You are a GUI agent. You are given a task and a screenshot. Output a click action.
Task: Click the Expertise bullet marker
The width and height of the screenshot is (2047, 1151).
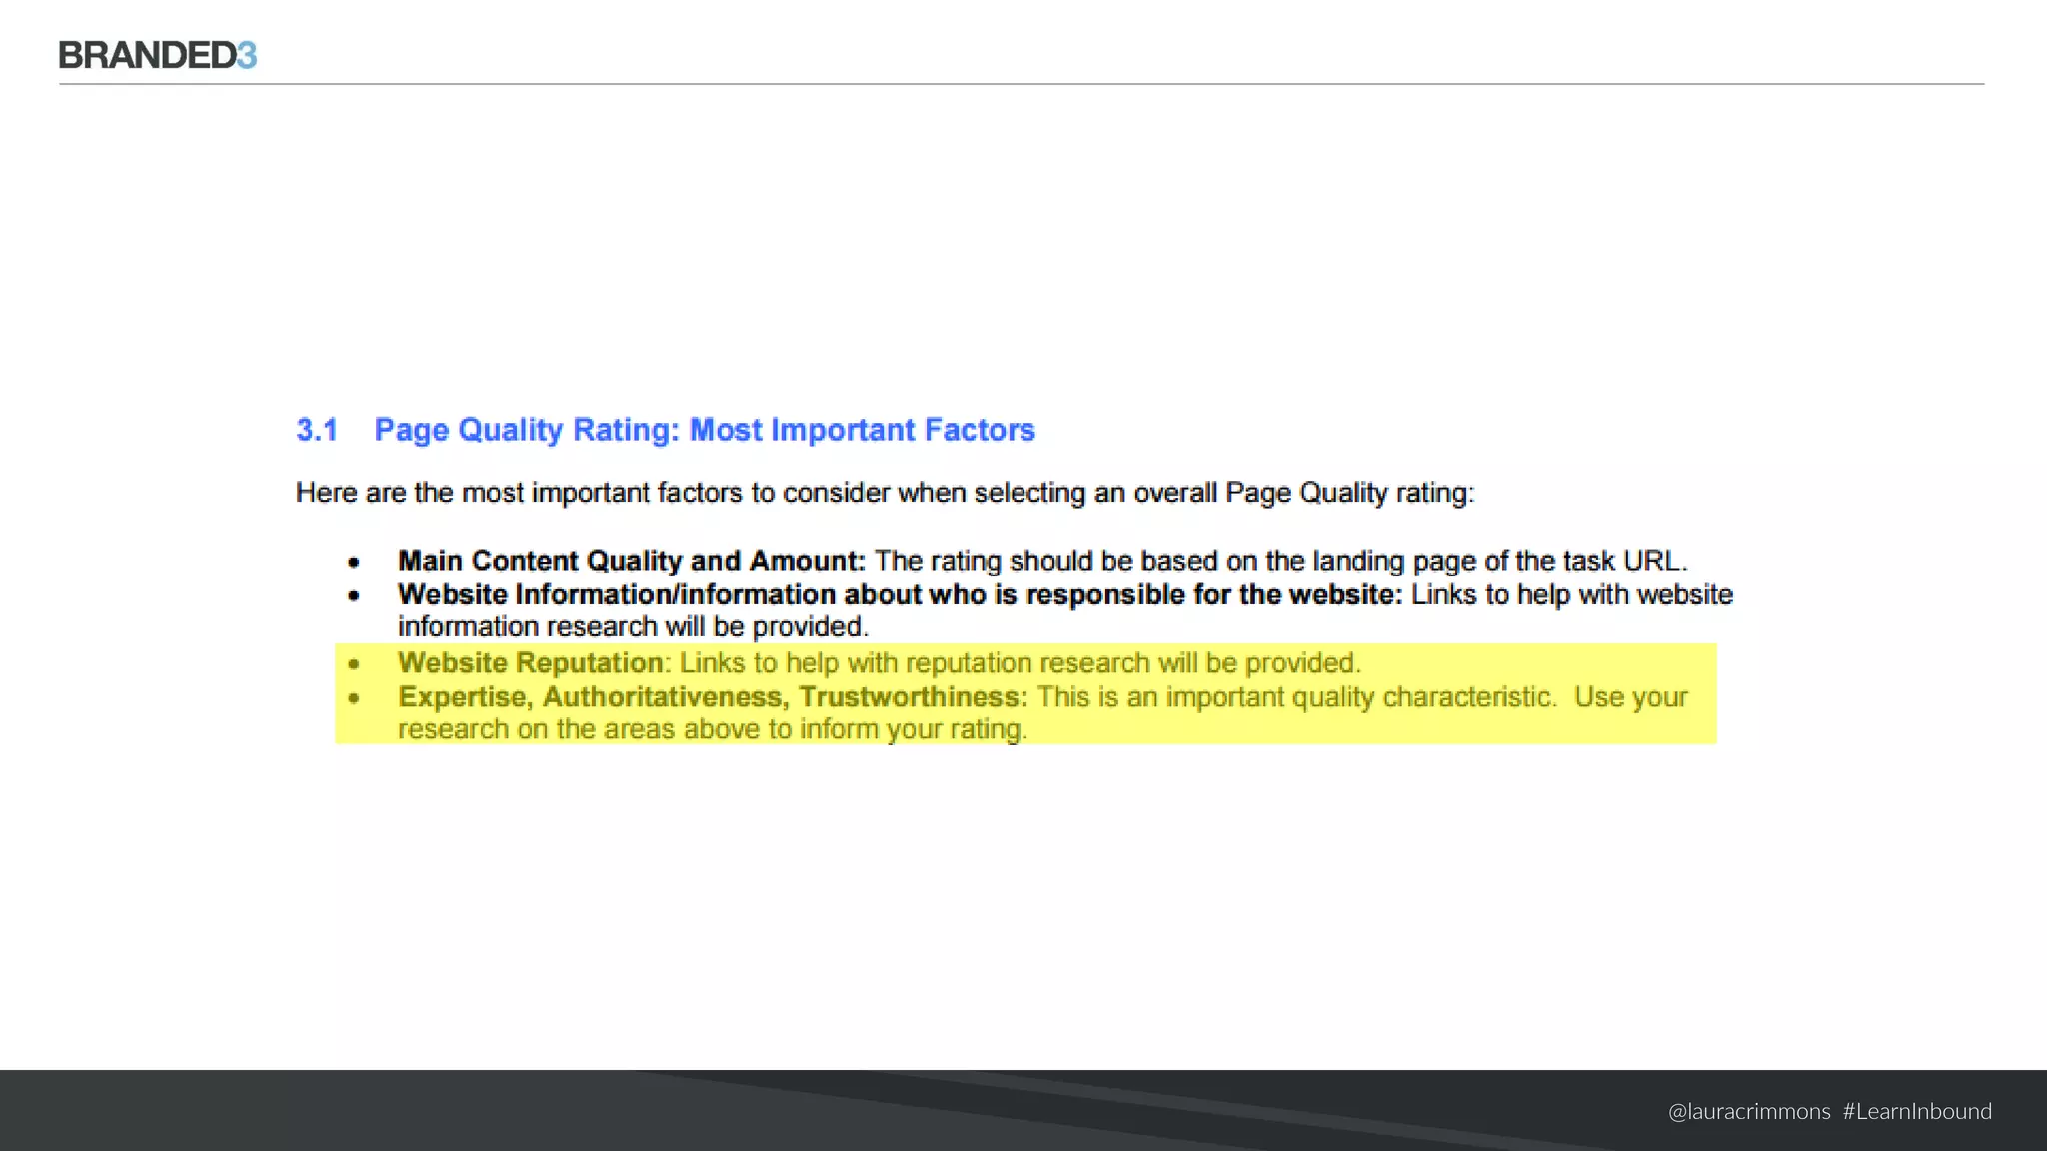[x=354, y=698]
